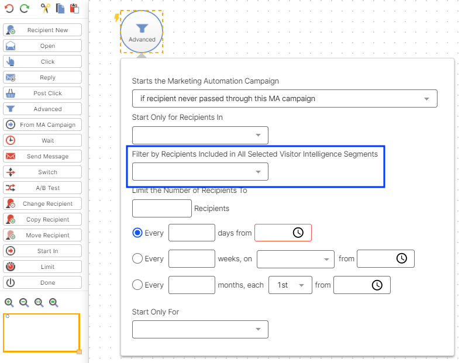Add a Copy Recipient node
Image resolution: width=465 pixels, height=363 pixels.
43,219
